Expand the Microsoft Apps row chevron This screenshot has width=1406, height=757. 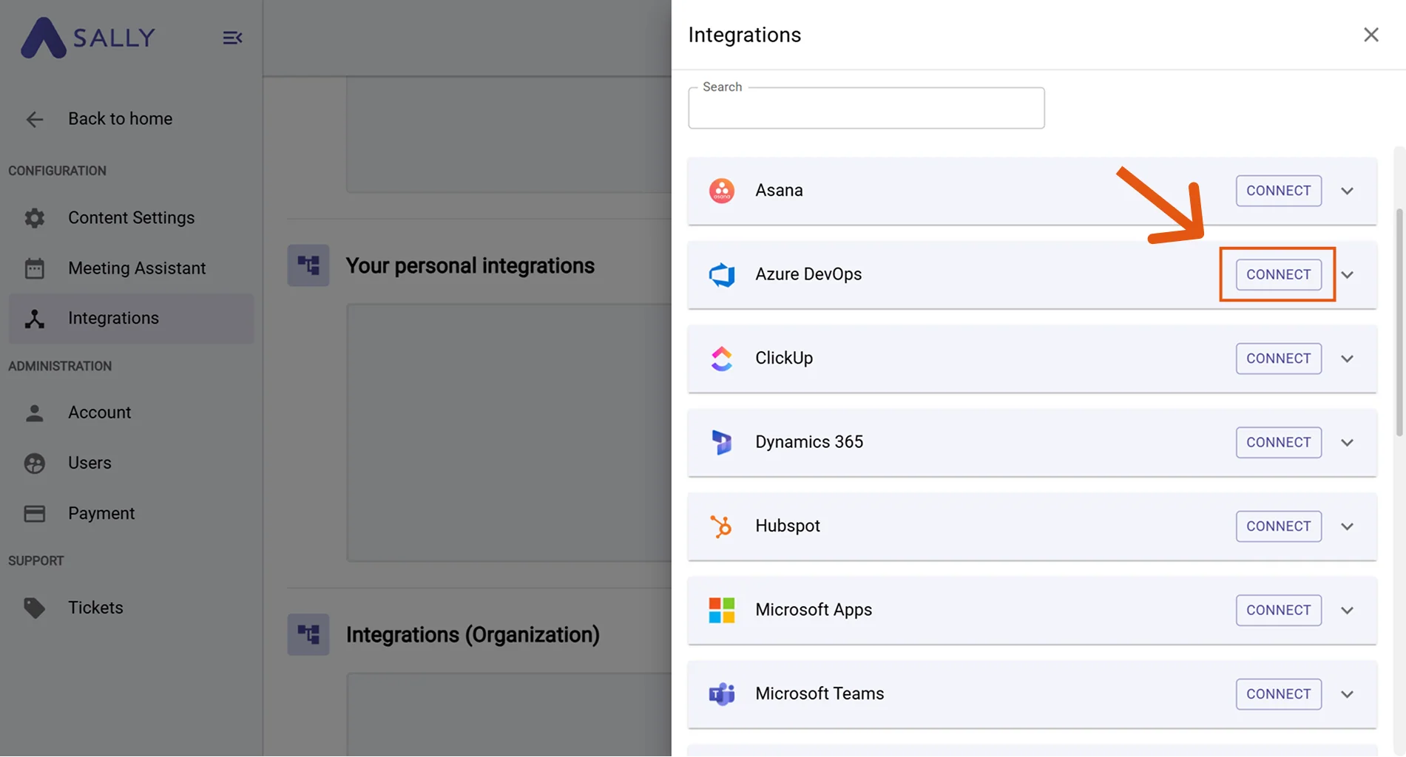1348,611
